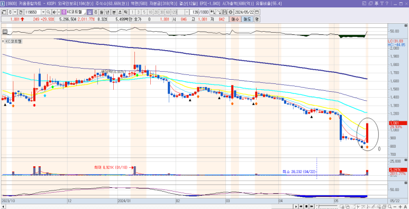Pin the window with pushpin icon
409x209 pixels.
(376, 3)
